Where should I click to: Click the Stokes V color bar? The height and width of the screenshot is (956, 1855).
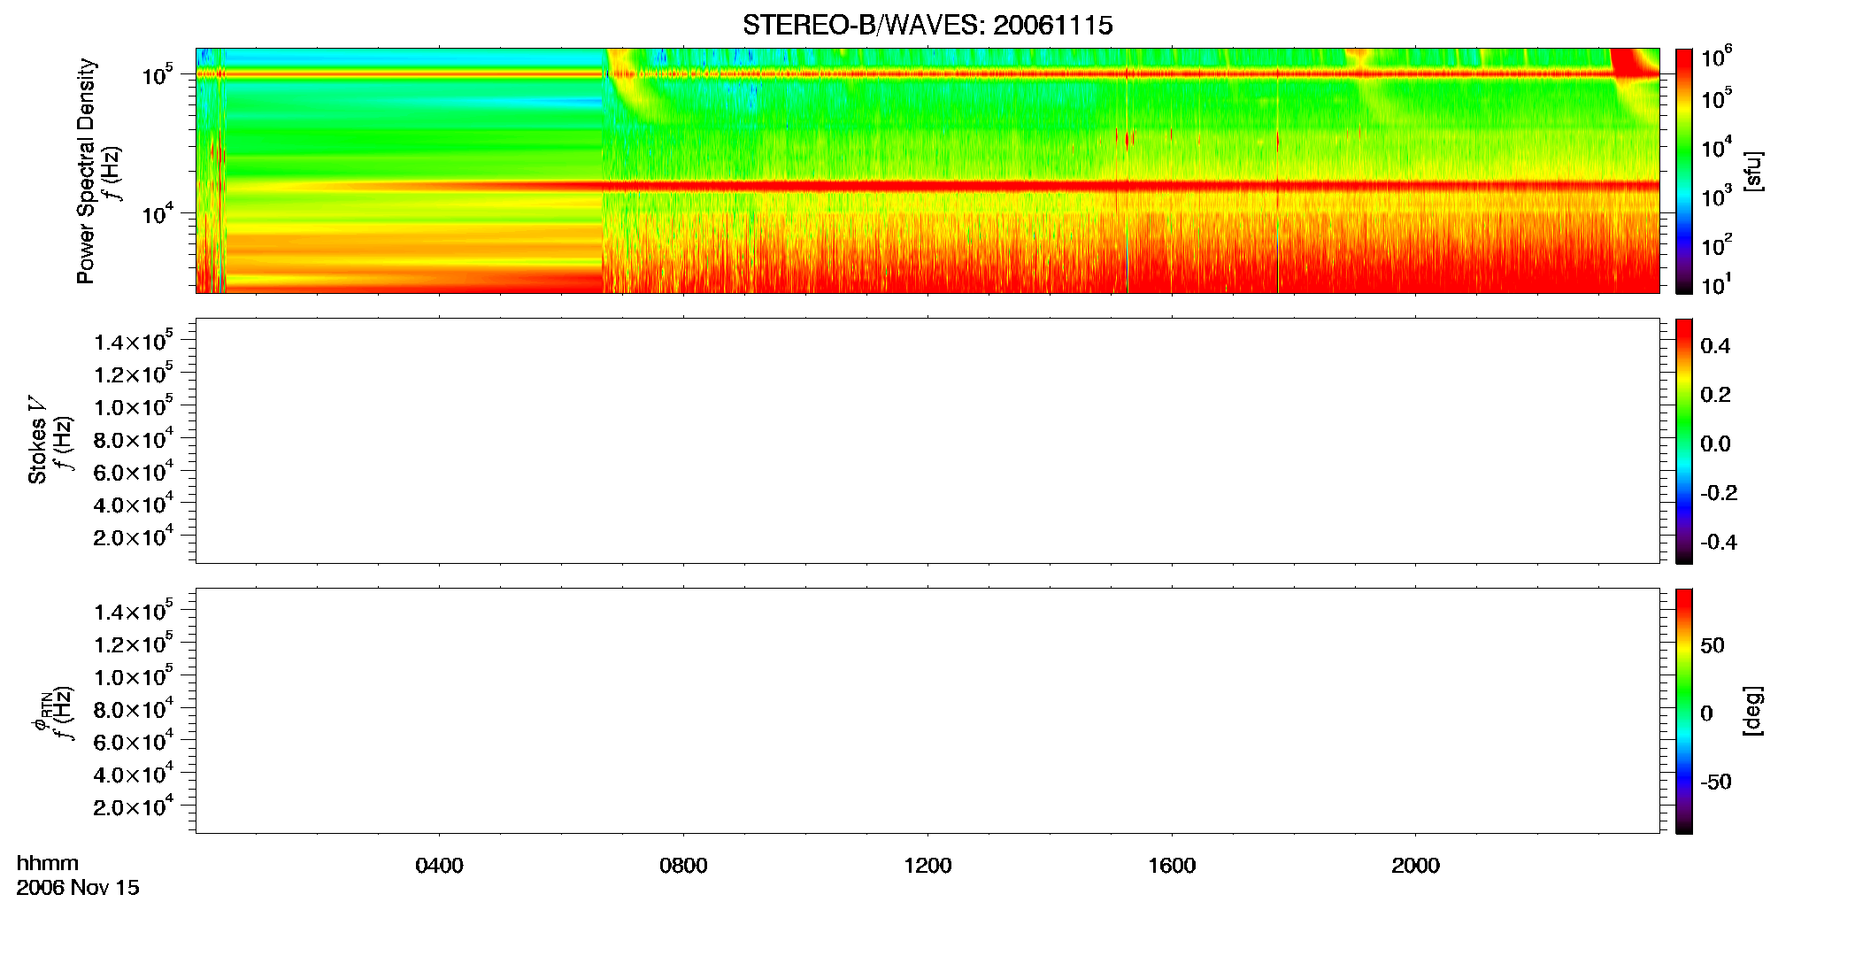point(1684,441)
